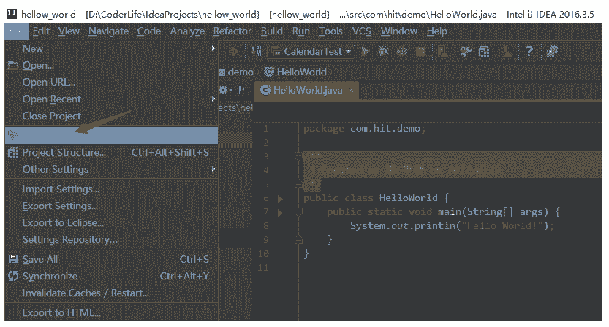Open the Build menu
Image resolution: width=609 pixels, height=327 pixels.
click(271, 31)
